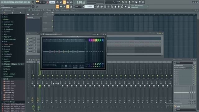The height and width of the screenshot is (112, 199).
Task: Expand the Snares & Claps folder
Action: tap(10, 102)
